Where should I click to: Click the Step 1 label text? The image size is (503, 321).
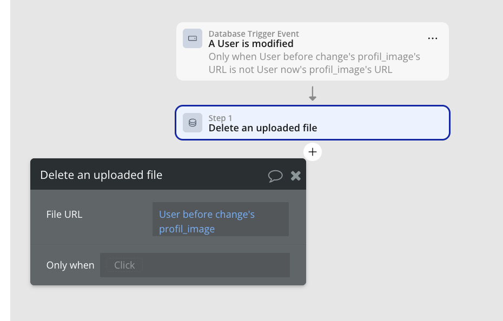[220, 118]
